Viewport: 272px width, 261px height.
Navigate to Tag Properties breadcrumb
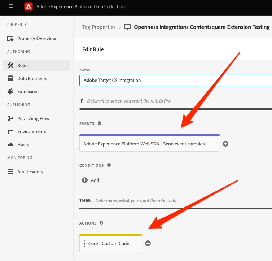point(99,27)
